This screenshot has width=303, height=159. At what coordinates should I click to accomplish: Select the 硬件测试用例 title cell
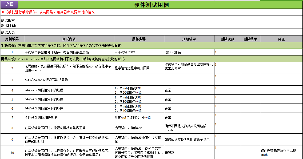tap(151, 5)
